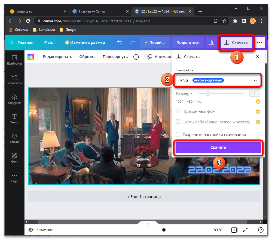Open Заметки notes panel

[x=40, y=230]
